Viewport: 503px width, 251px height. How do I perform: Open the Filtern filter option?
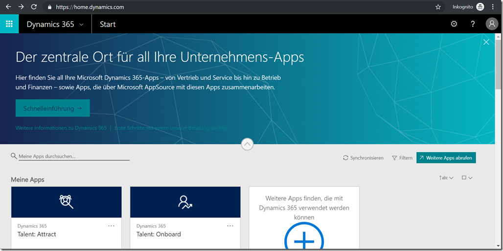coord(402,158)
